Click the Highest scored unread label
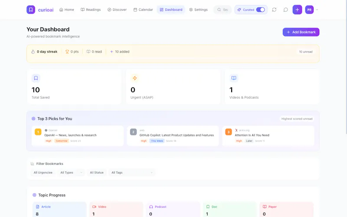The height and width of the screenshot is (217, 347). pos(297,119)
